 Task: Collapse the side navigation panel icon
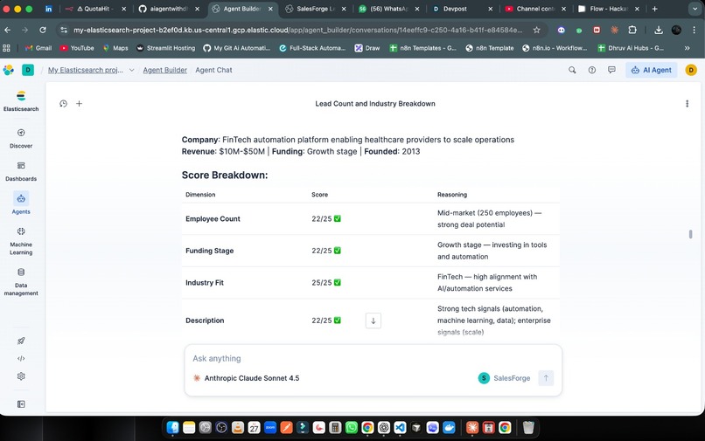[x=21, y=404]
